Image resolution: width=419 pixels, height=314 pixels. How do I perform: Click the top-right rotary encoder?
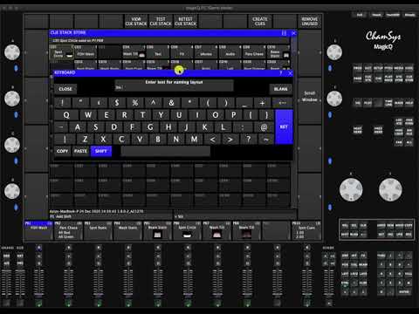(x=334, y=52)
